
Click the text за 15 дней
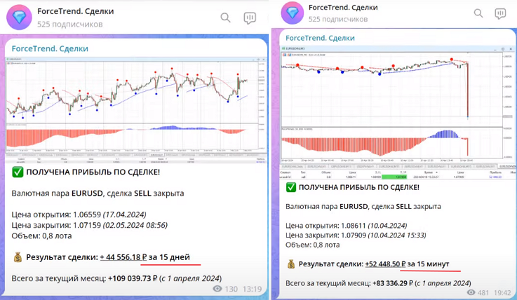170,257
